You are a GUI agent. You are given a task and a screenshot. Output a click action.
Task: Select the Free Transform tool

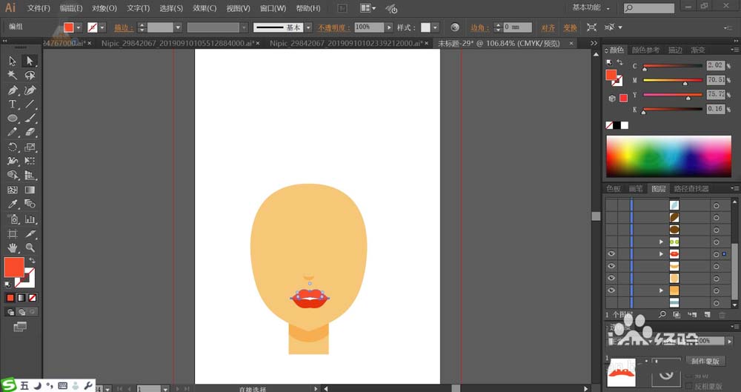30,162
